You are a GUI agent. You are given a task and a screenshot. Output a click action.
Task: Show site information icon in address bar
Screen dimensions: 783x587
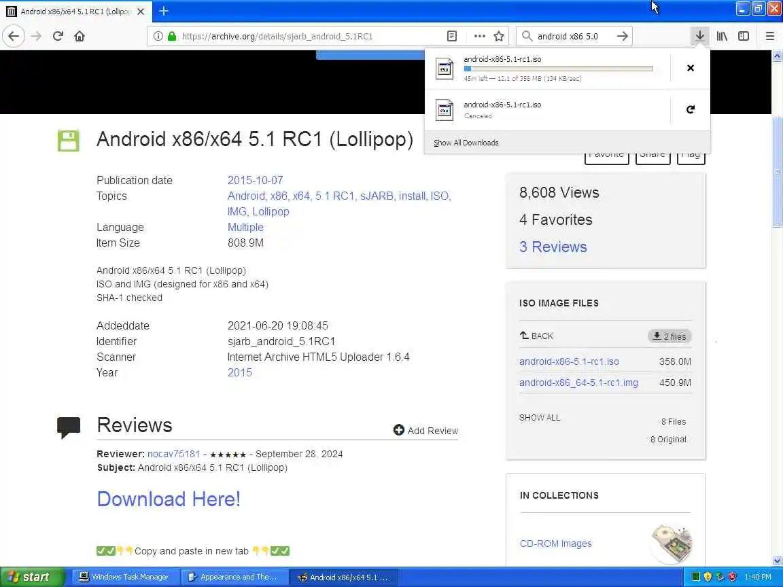(x=158, y=36)
